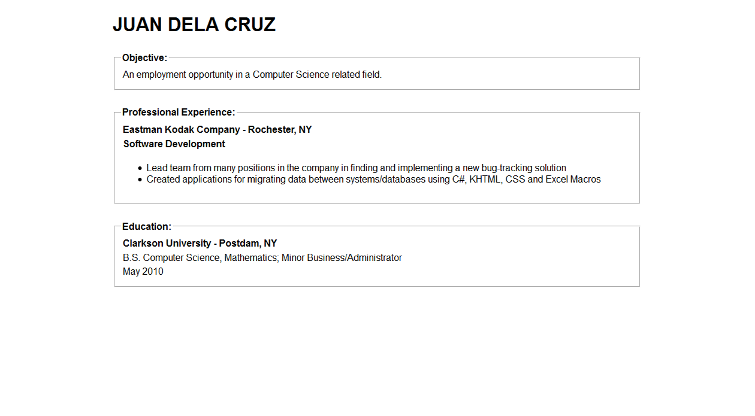Click Rochester, NY in the company line
The height and width of the screenshot is (416, 755).
click(x=280, y=130)
